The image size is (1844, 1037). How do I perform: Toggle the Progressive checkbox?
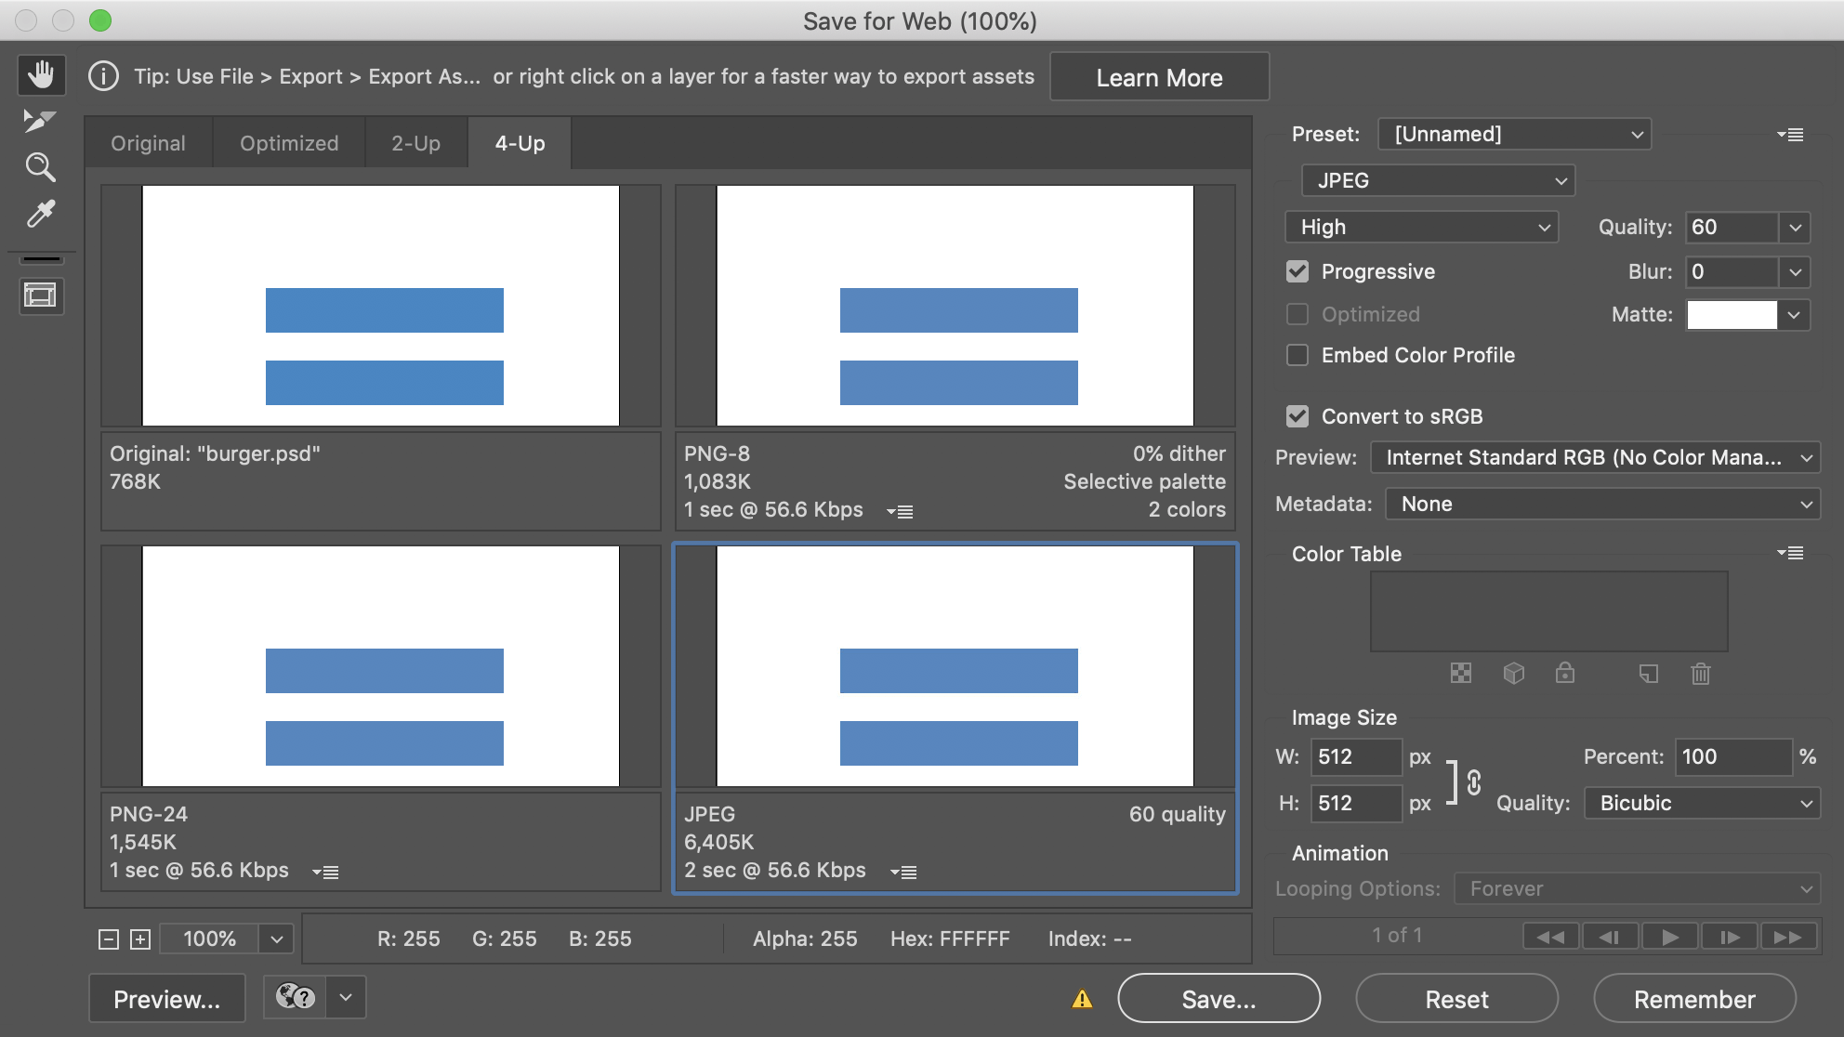tap(1298, 271)
